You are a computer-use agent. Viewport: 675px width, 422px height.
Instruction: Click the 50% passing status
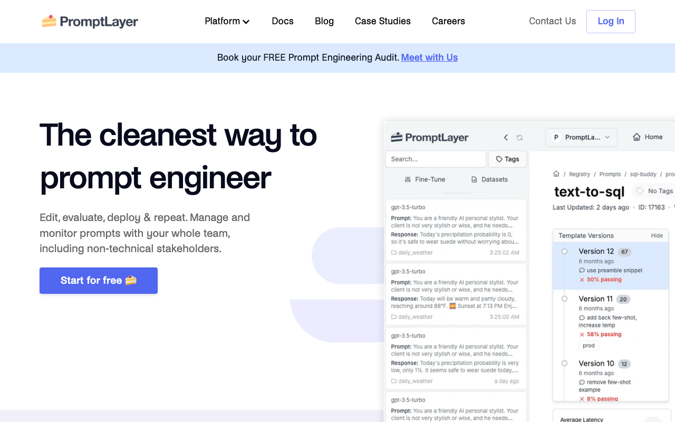pyautogui.click(x=600, y=280)
